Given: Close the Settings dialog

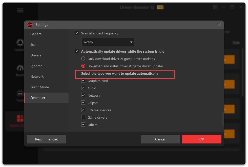Looking at the screenshot, I should [219, 25].
